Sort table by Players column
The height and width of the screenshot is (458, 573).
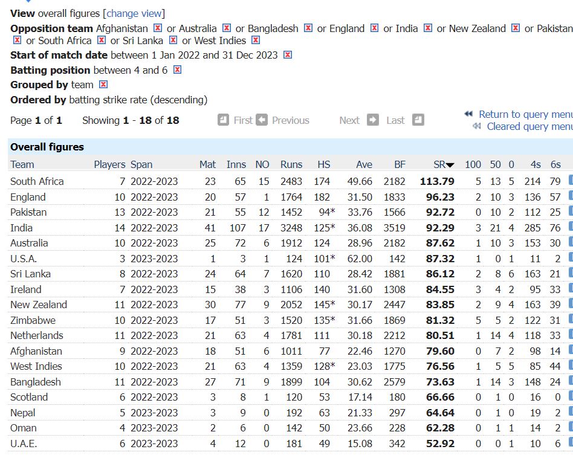(109, 165)
